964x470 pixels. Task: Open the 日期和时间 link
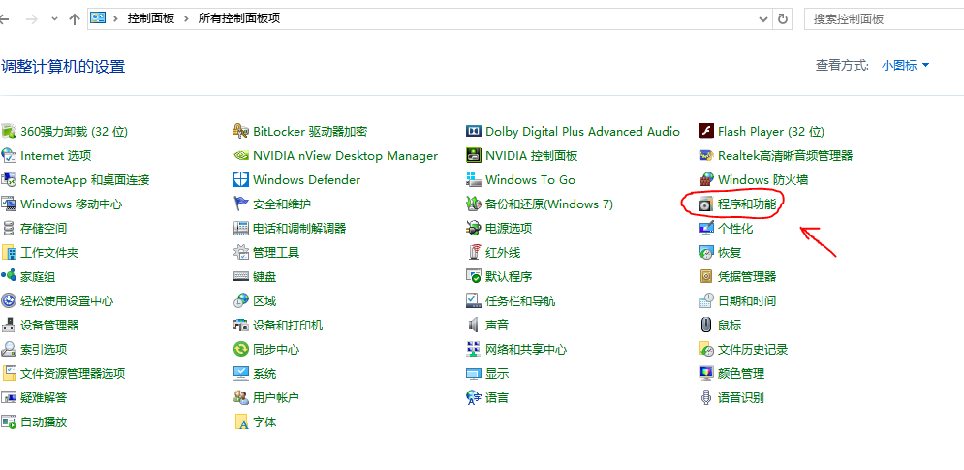[747, 300]
